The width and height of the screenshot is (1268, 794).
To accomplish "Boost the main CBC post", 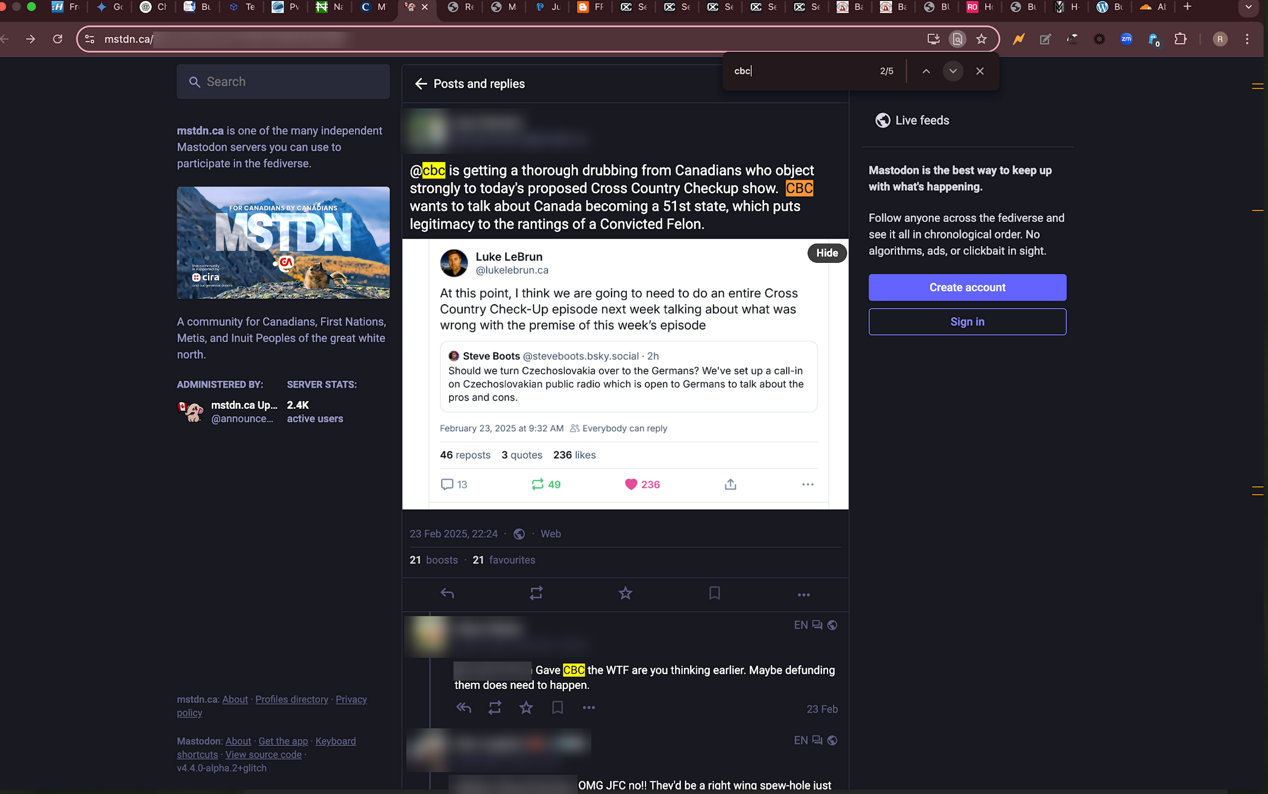I will 536,593.
